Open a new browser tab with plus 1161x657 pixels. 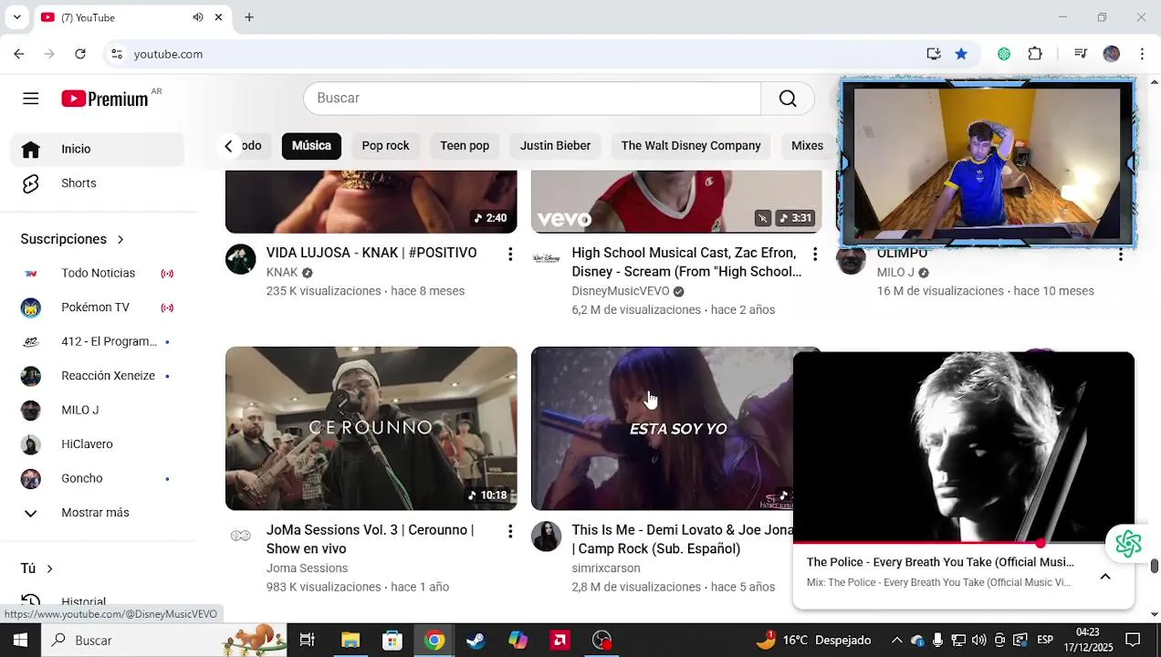(x=248, y=17)
